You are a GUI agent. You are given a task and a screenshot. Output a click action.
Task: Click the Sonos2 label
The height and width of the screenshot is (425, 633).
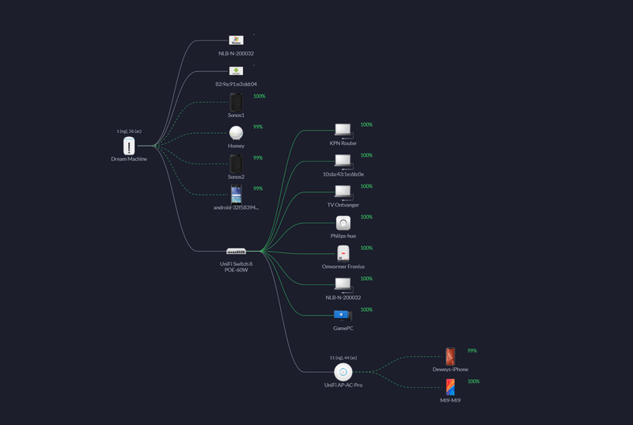pos(236,176)
